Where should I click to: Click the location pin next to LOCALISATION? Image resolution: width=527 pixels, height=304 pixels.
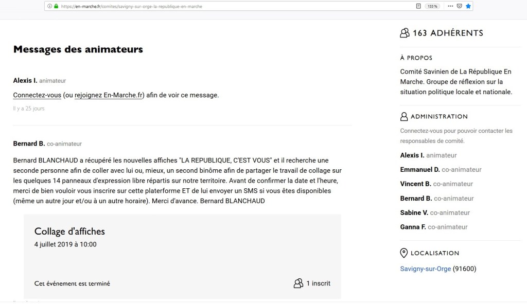pos(403,253)
